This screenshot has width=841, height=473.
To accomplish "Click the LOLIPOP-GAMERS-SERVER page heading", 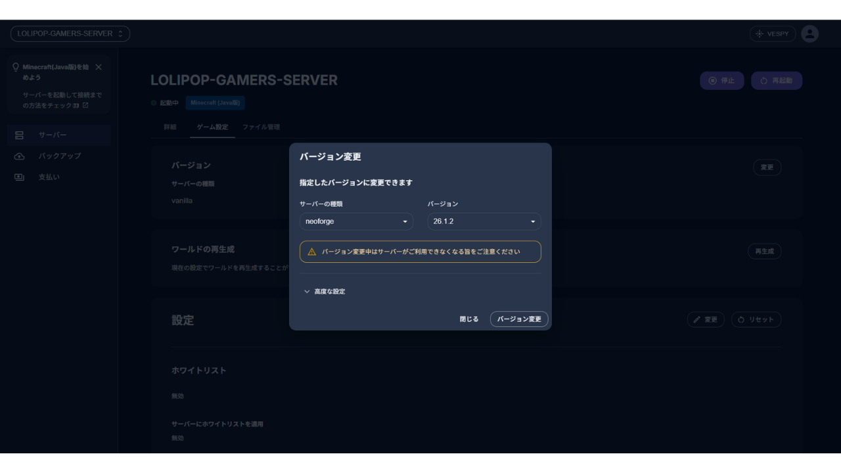I will pos(244,80).
